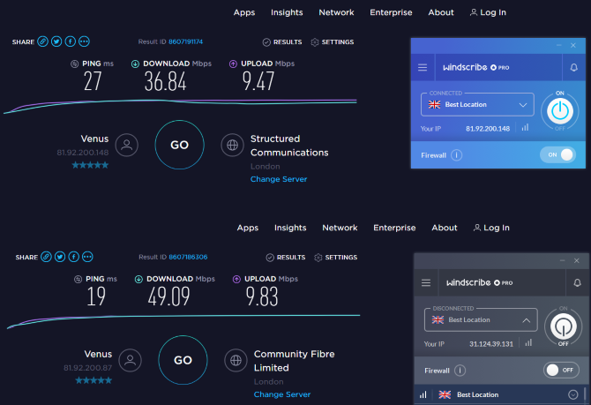Open SETTINGS in bottom Speedtest panel
The image size is (591, 405).
[335, 257]
